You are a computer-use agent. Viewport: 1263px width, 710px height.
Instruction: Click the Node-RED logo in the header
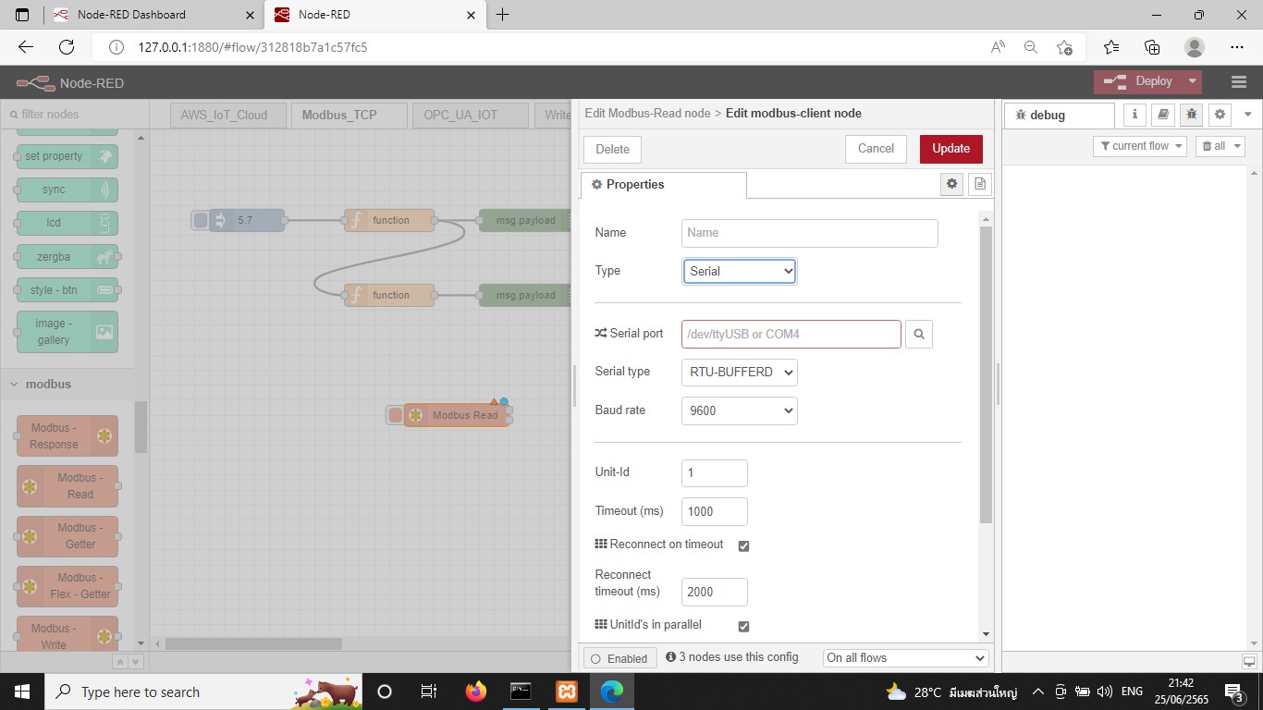click(35, 83)
